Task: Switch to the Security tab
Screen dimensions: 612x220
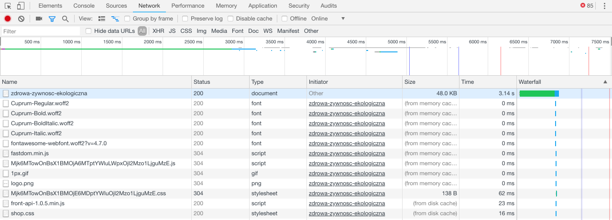Action: click(x=299, y=6)
